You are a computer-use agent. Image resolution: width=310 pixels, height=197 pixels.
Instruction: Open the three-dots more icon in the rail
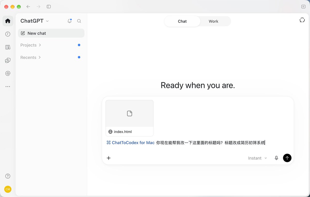pyautogui.click(x=8, y=87)
